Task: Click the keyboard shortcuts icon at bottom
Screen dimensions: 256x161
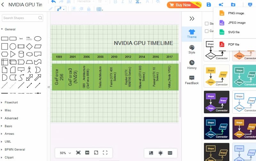Action: (170, 153)
